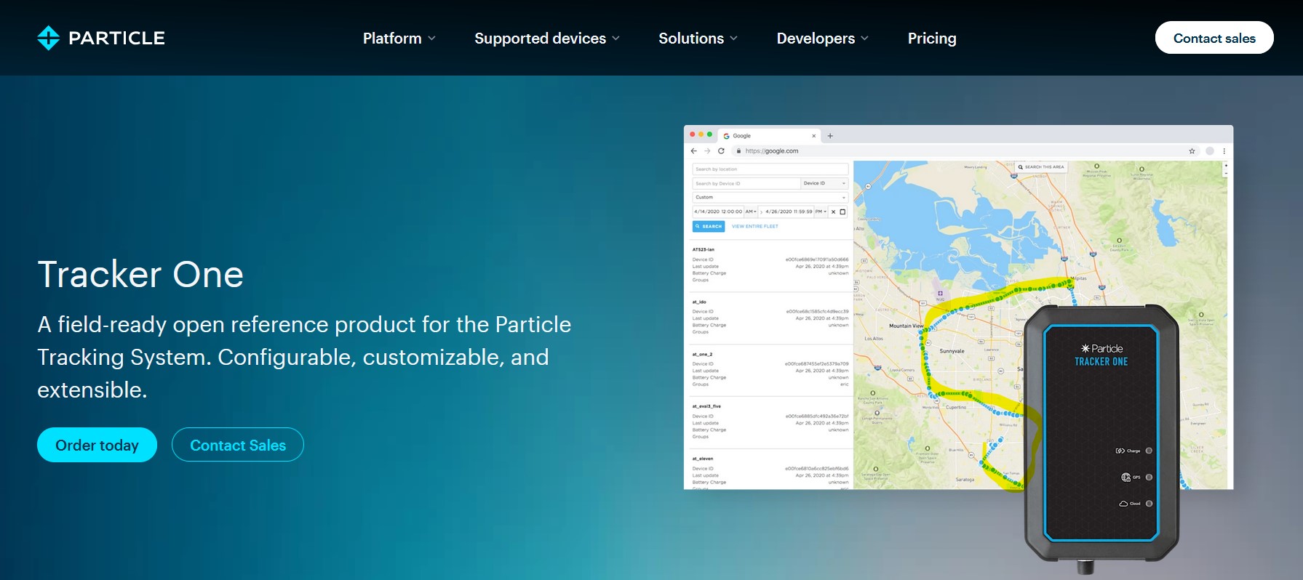
Task: Click the 'Tracker One' heading text
Action: point(140,275)
